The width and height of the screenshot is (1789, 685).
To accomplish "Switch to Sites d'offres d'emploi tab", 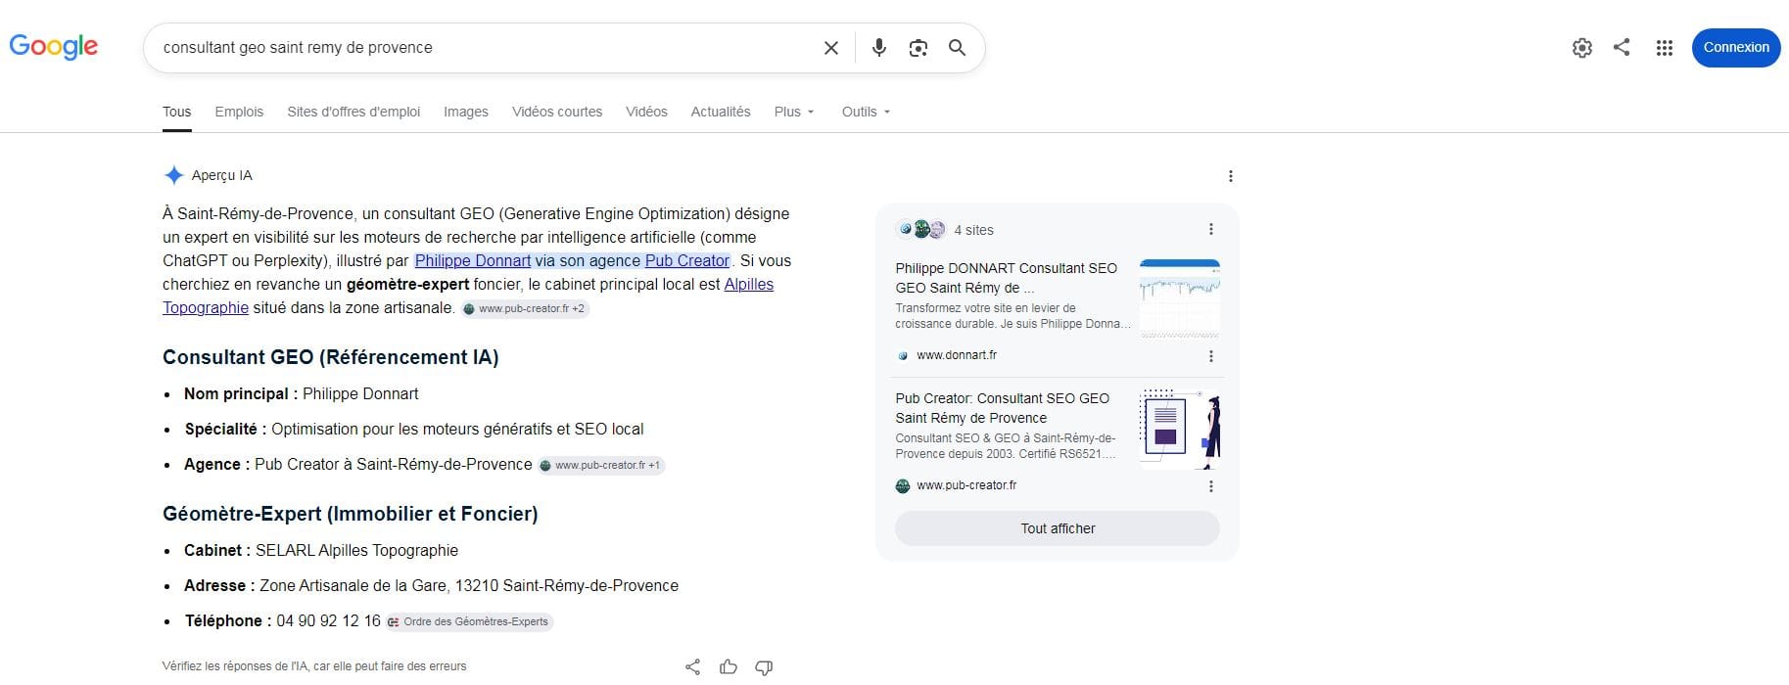I will point(353,112).
